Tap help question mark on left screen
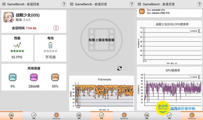Screen dimensions: 203x120 coord(64,4)
